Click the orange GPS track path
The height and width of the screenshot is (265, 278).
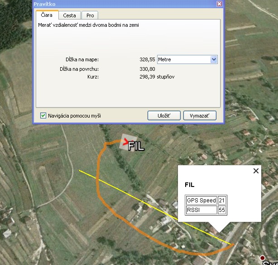tap(98, 182)
